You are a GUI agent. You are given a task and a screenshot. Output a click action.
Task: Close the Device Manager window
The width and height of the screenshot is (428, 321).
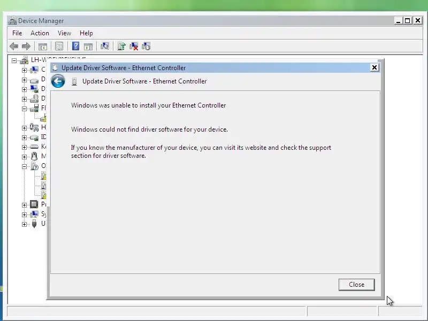tap(418, 20)
